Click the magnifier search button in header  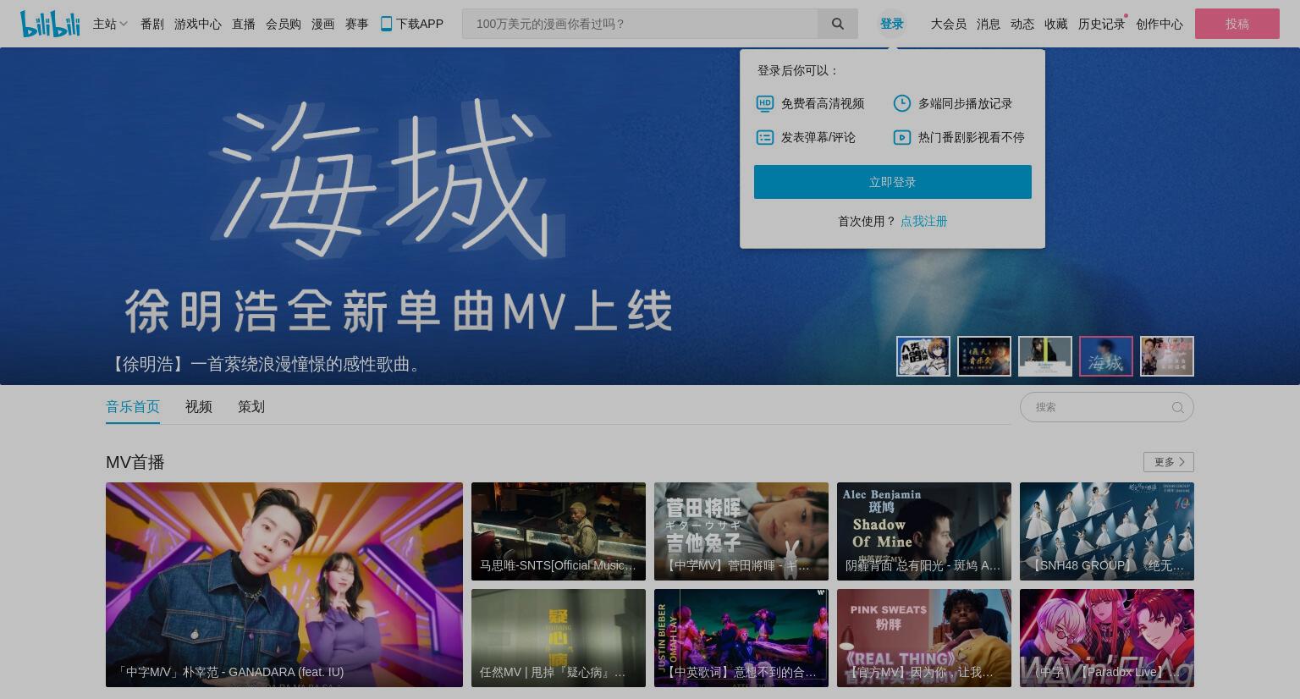pos(838,24)
